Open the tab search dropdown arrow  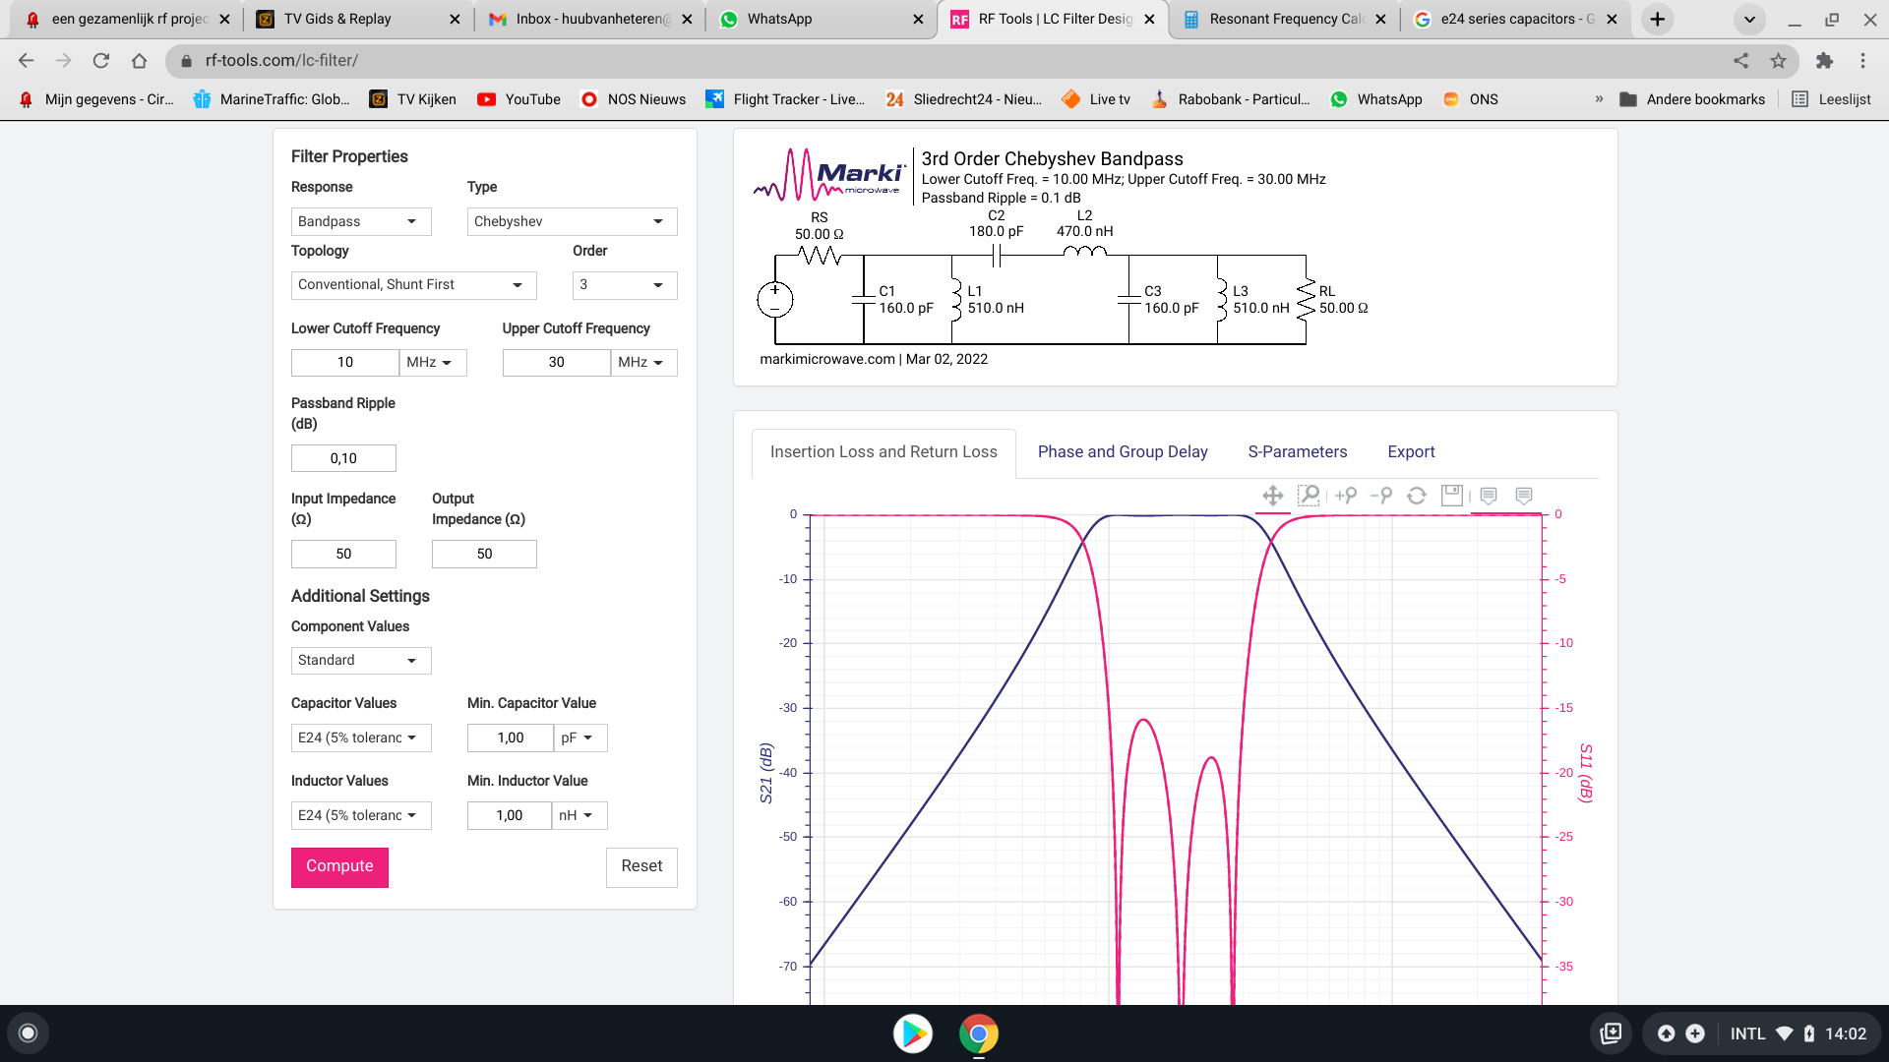[x=1749, y=19]
